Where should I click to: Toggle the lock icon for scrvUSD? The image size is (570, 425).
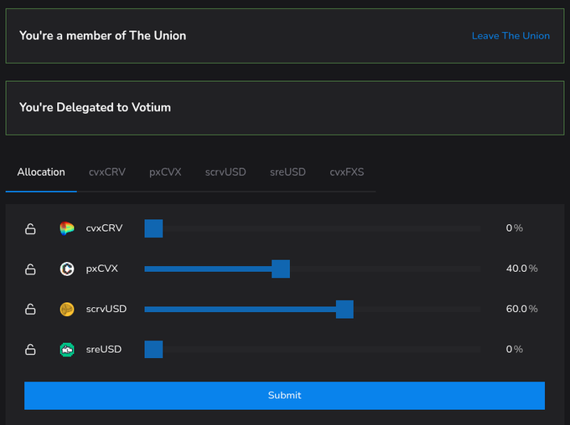click(30, 310)
